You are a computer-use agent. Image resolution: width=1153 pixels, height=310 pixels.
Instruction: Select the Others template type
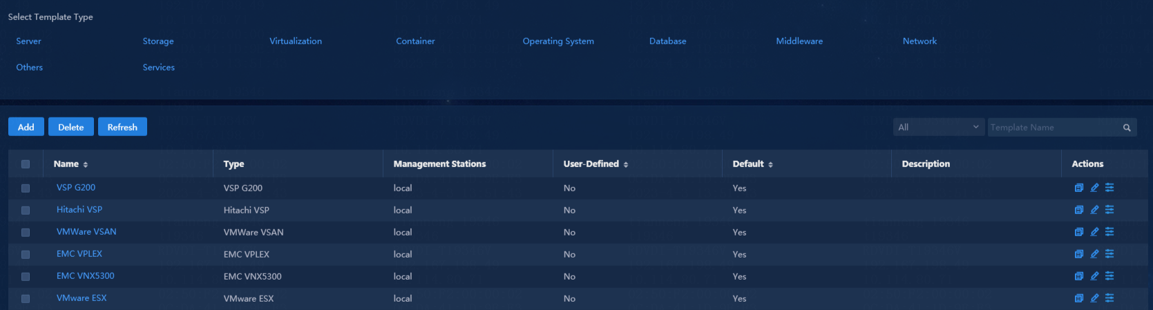[x=30, y=68]
